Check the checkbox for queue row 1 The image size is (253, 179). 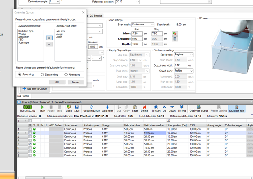pyautogui.click(x=30, y=129)
